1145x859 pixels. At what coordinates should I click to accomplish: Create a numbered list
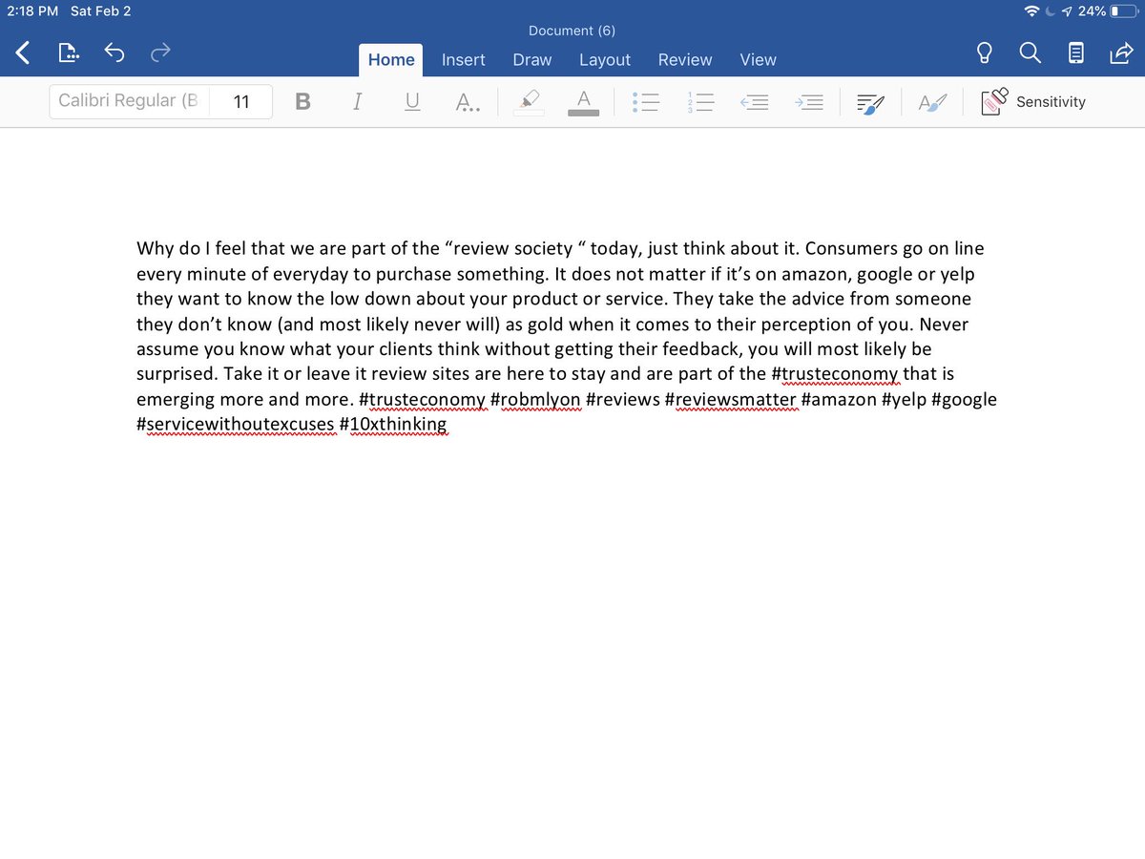coord(701,102)
